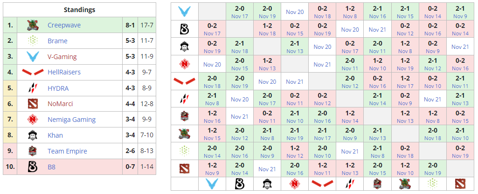This screenshot has width=478, height=194.
Task: Select the 1-2 Nov 18 cell in B8's row
Action: [x=267, y=29]
